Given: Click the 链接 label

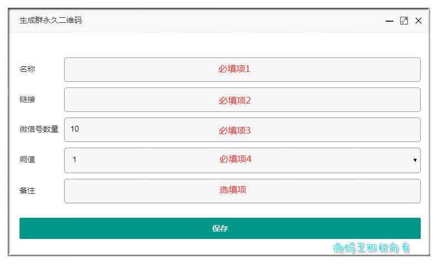Looking at the screenshot, I should click(27, 99).
